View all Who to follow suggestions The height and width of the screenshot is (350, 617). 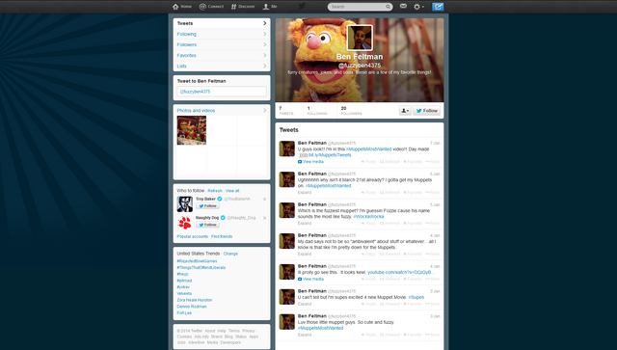pos(232,191)
